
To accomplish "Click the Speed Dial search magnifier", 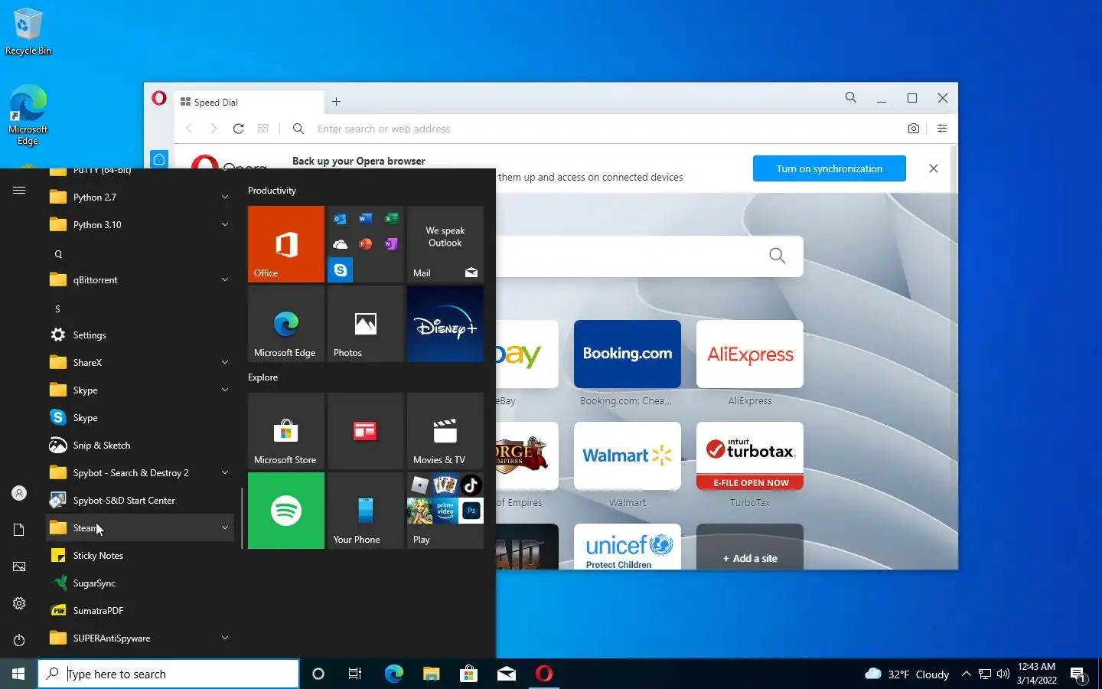I will click(x=777, y=256).
